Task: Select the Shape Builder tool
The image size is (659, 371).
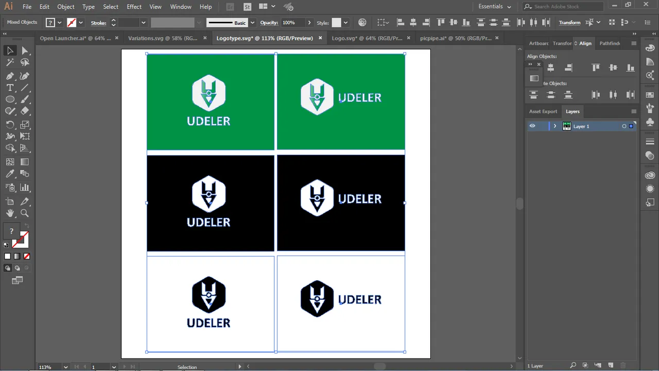Action: (x=10, y=148)
